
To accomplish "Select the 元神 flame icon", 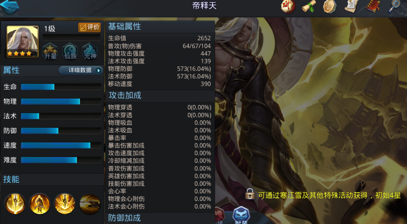I will [90, 51].
